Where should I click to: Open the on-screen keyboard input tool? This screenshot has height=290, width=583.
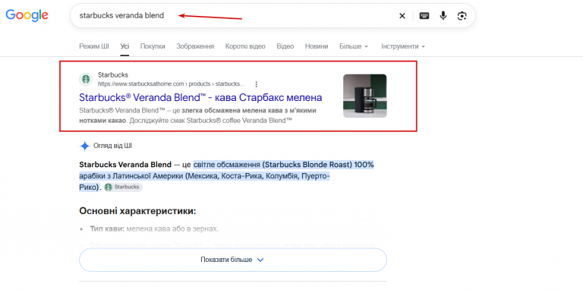coord(424,16)
